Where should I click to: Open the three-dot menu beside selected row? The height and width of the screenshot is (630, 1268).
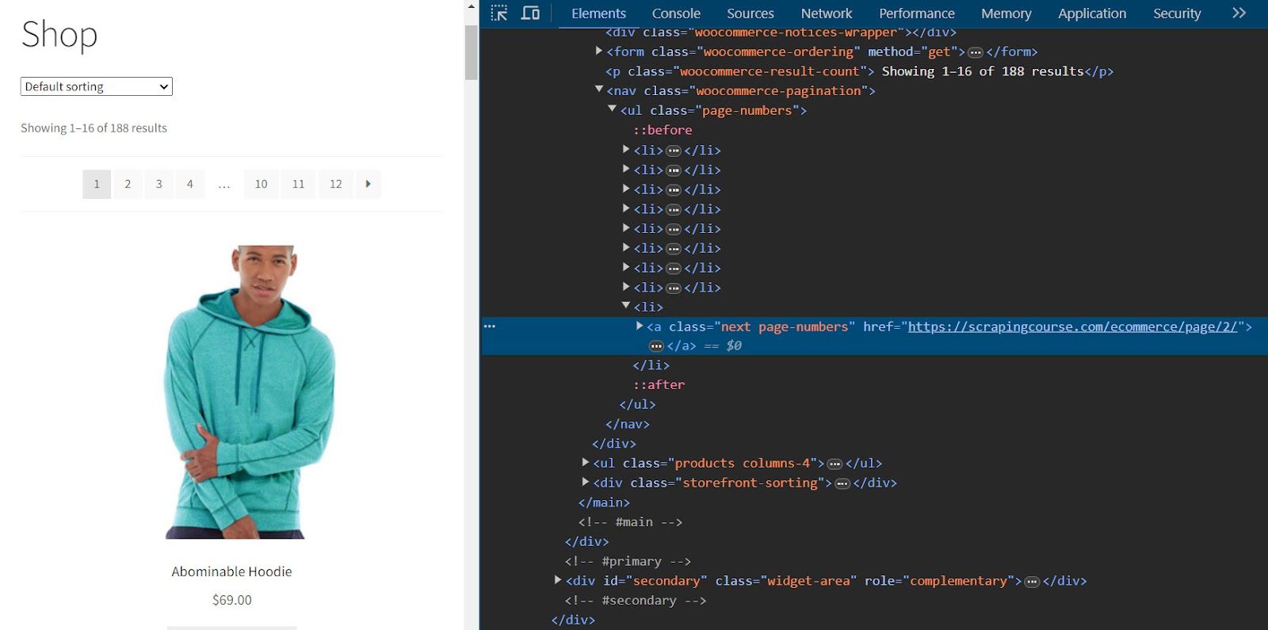pyautogui.click(x=490, y=326)
